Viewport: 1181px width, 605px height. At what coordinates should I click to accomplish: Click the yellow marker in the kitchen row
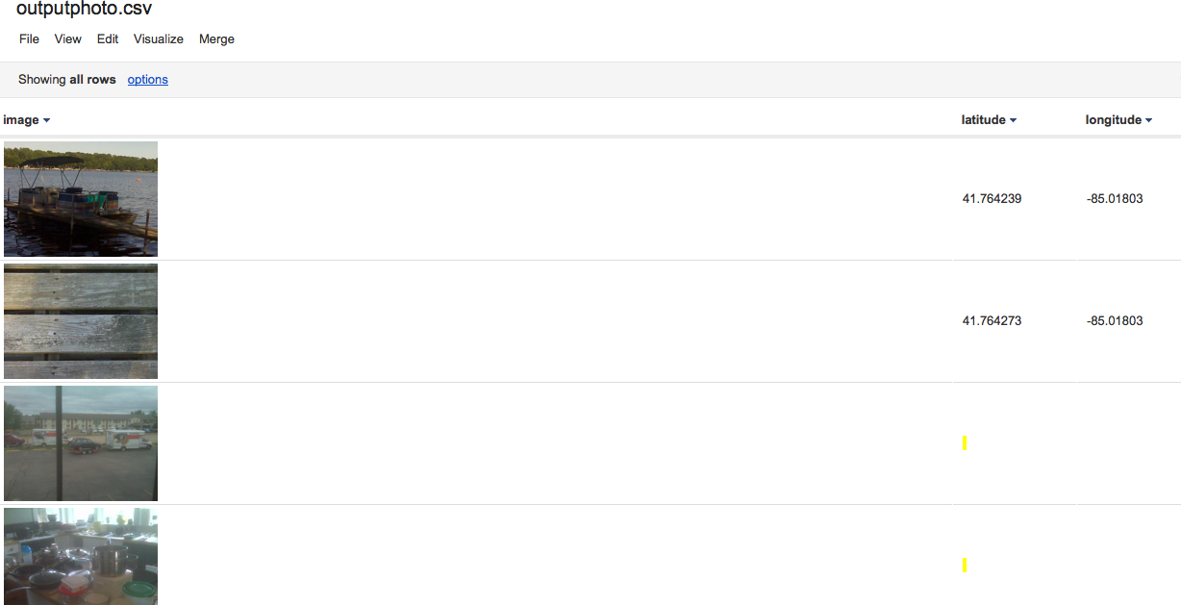[965, 565]
